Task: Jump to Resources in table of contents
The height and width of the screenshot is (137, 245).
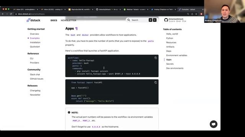Action: pos(171,42)
